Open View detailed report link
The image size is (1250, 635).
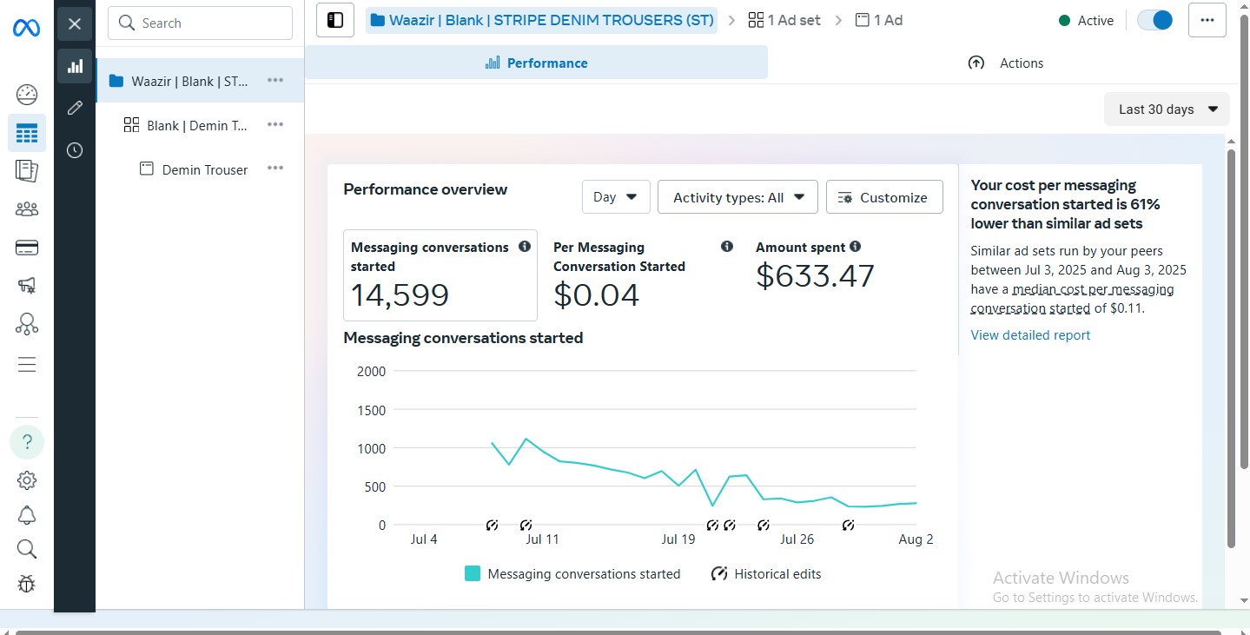pos(1030,335)
